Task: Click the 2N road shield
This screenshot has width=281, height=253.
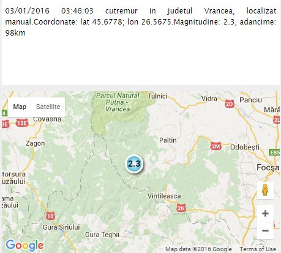Action: 181,208
